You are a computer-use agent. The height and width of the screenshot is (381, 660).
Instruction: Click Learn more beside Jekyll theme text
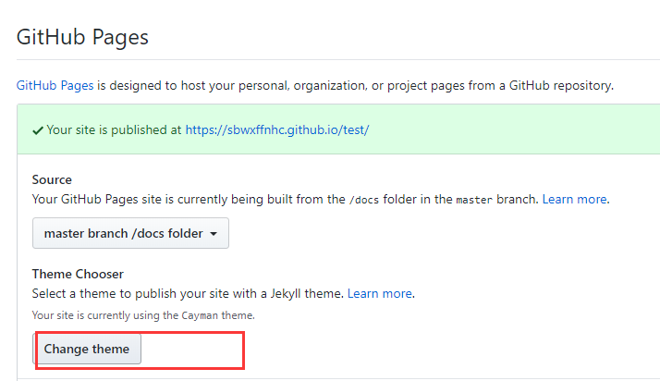[379, 293]
